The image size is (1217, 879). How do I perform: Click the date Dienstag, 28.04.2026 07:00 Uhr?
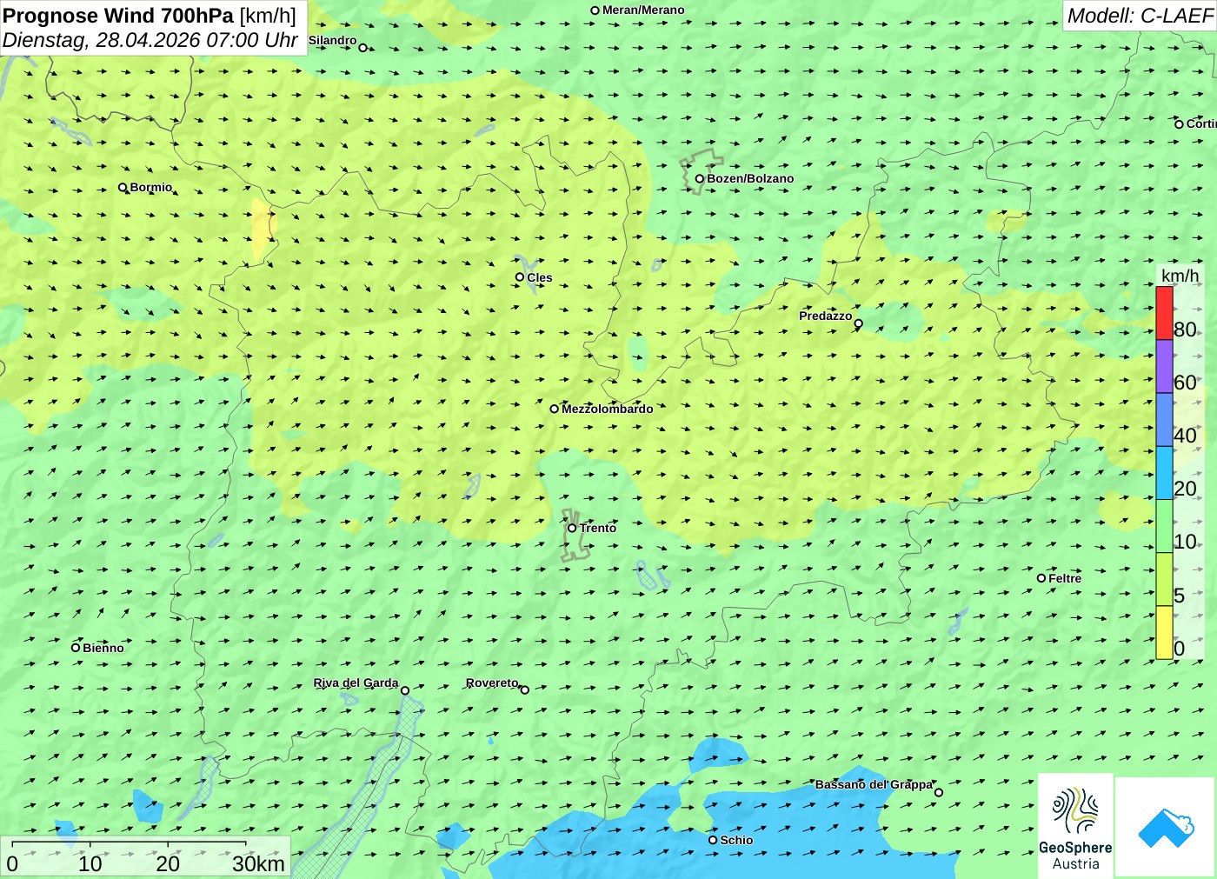pyautogui.click(x=150, y=40)
